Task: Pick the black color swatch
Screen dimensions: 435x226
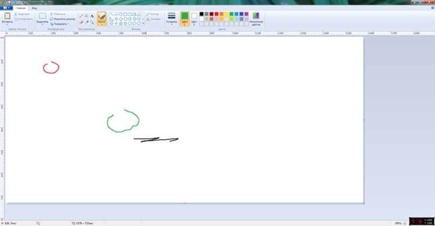Action: (x=201, y=14)
